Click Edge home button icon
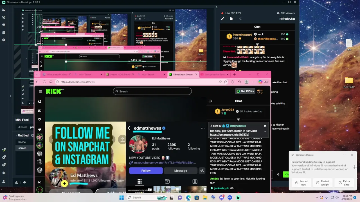 [x=51, y=82]
